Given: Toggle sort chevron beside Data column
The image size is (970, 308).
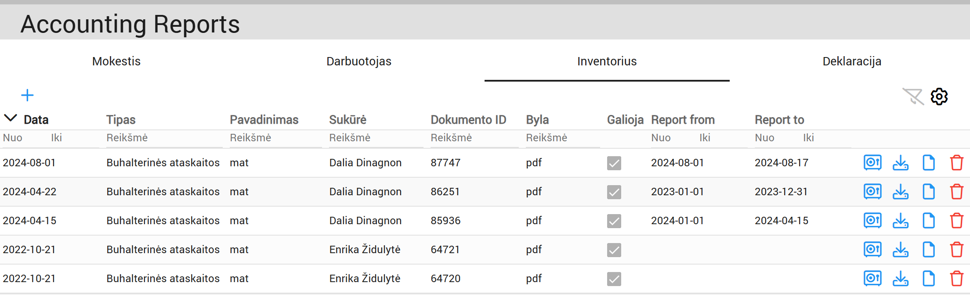Looking at the screenshot, I should click(x=11, y=118).
